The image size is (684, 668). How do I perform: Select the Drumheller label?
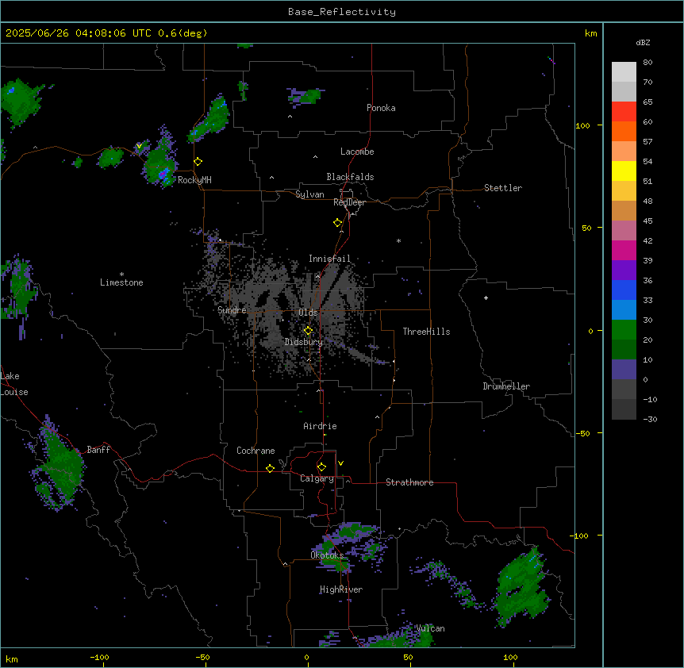click(x=506, y=386)
